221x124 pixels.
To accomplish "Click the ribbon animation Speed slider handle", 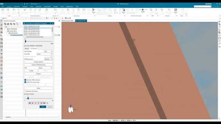I will click(x=143, y=10).
